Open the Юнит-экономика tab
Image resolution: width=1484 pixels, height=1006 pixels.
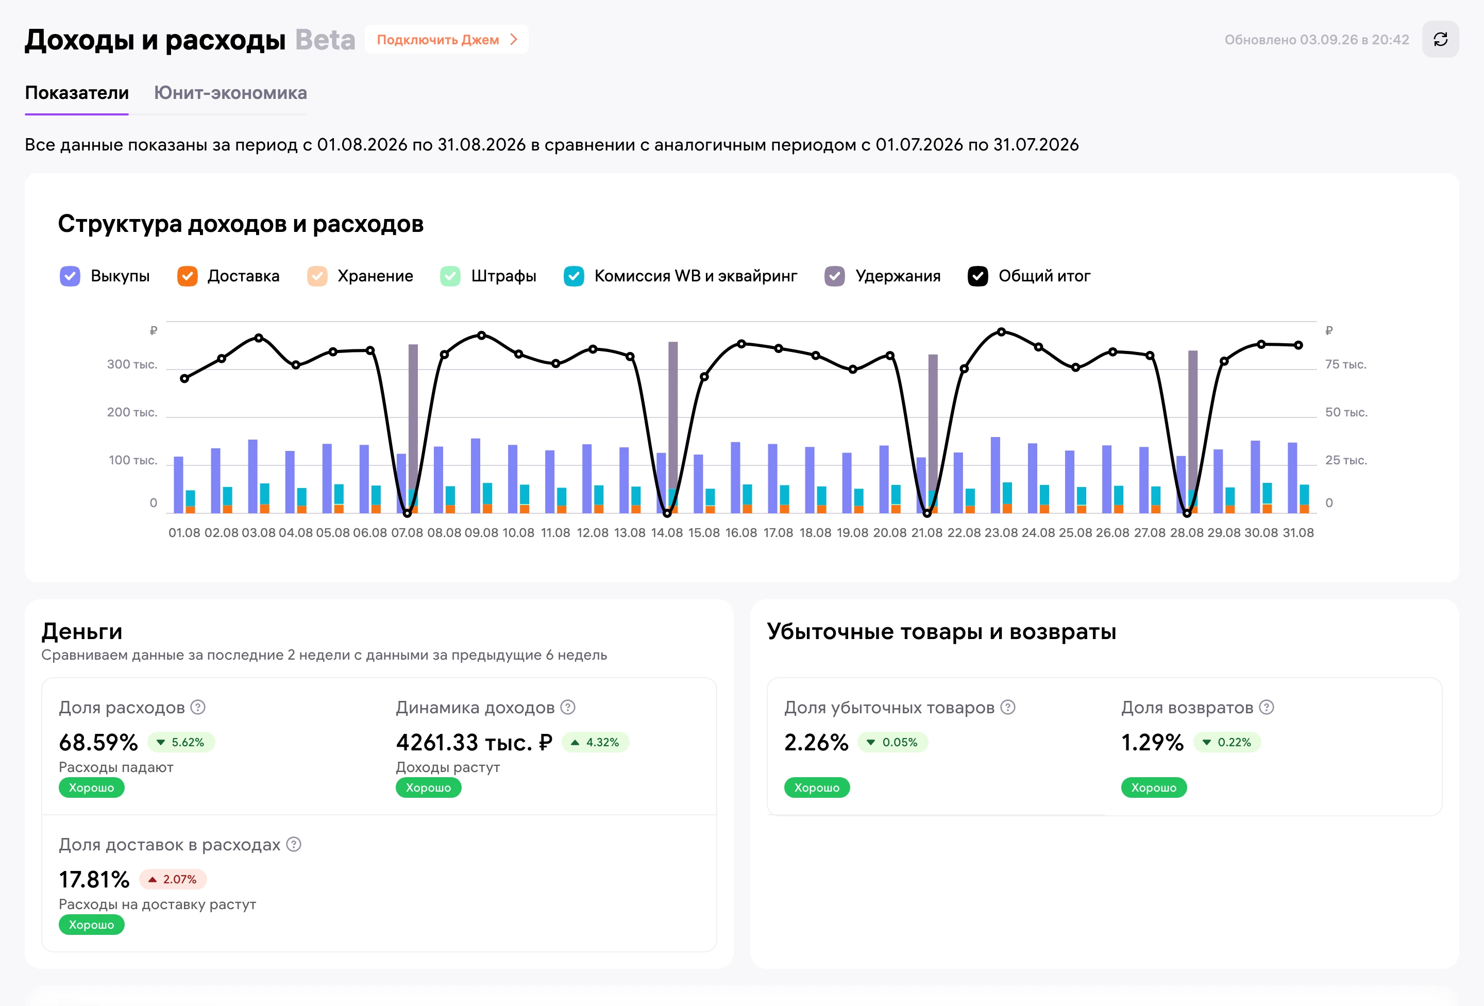click(230, 93)
